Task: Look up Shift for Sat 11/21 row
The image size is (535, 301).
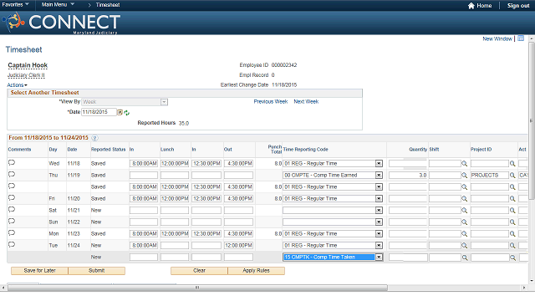Action: coord(465,211)
